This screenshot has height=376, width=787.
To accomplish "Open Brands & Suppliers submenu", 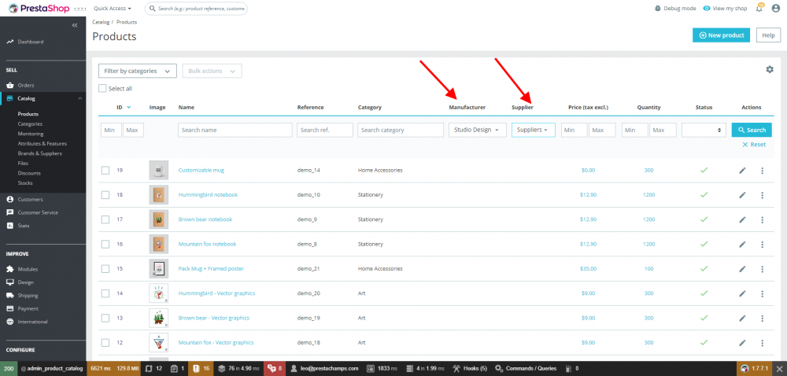I will (39, 153).
